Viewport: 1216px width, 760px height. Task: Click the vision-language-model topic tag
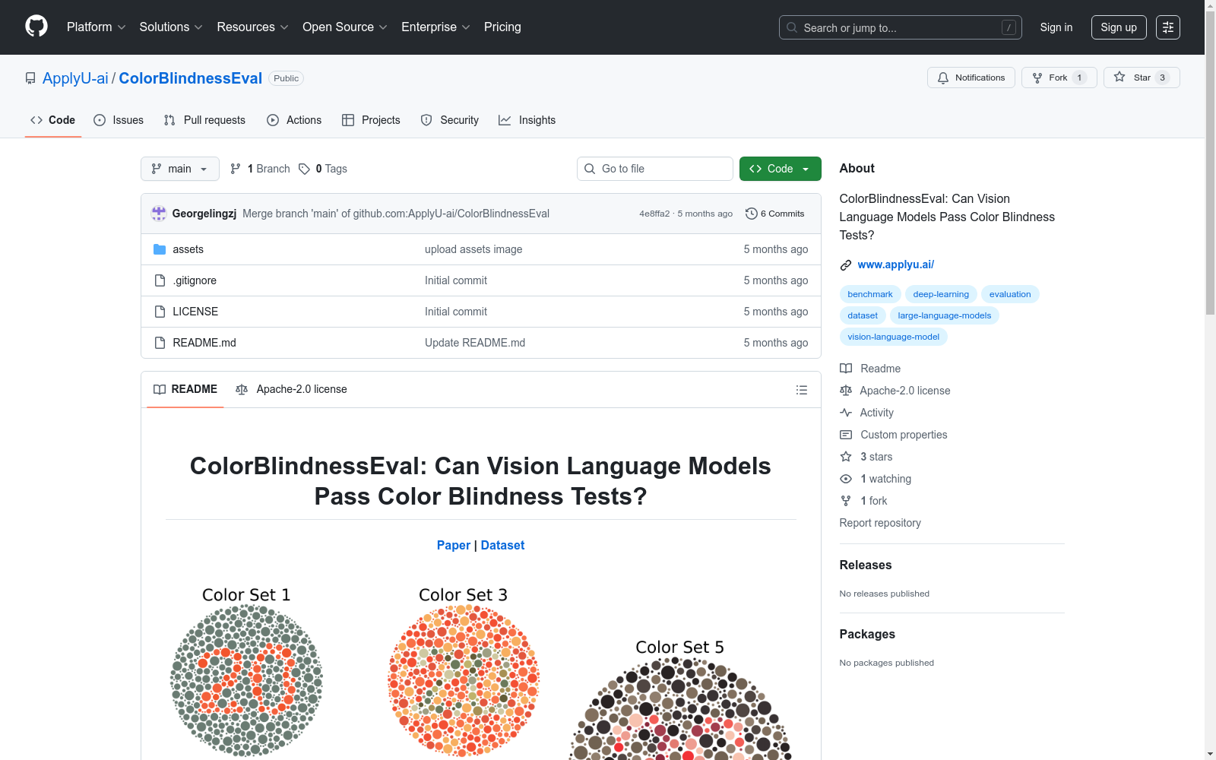(894, 337)
